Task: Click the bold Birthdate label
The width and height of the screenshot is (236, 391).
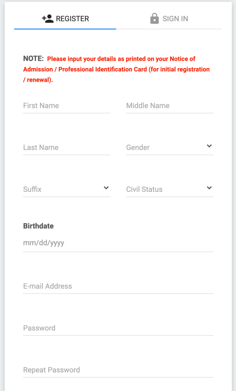Action: 38,226
